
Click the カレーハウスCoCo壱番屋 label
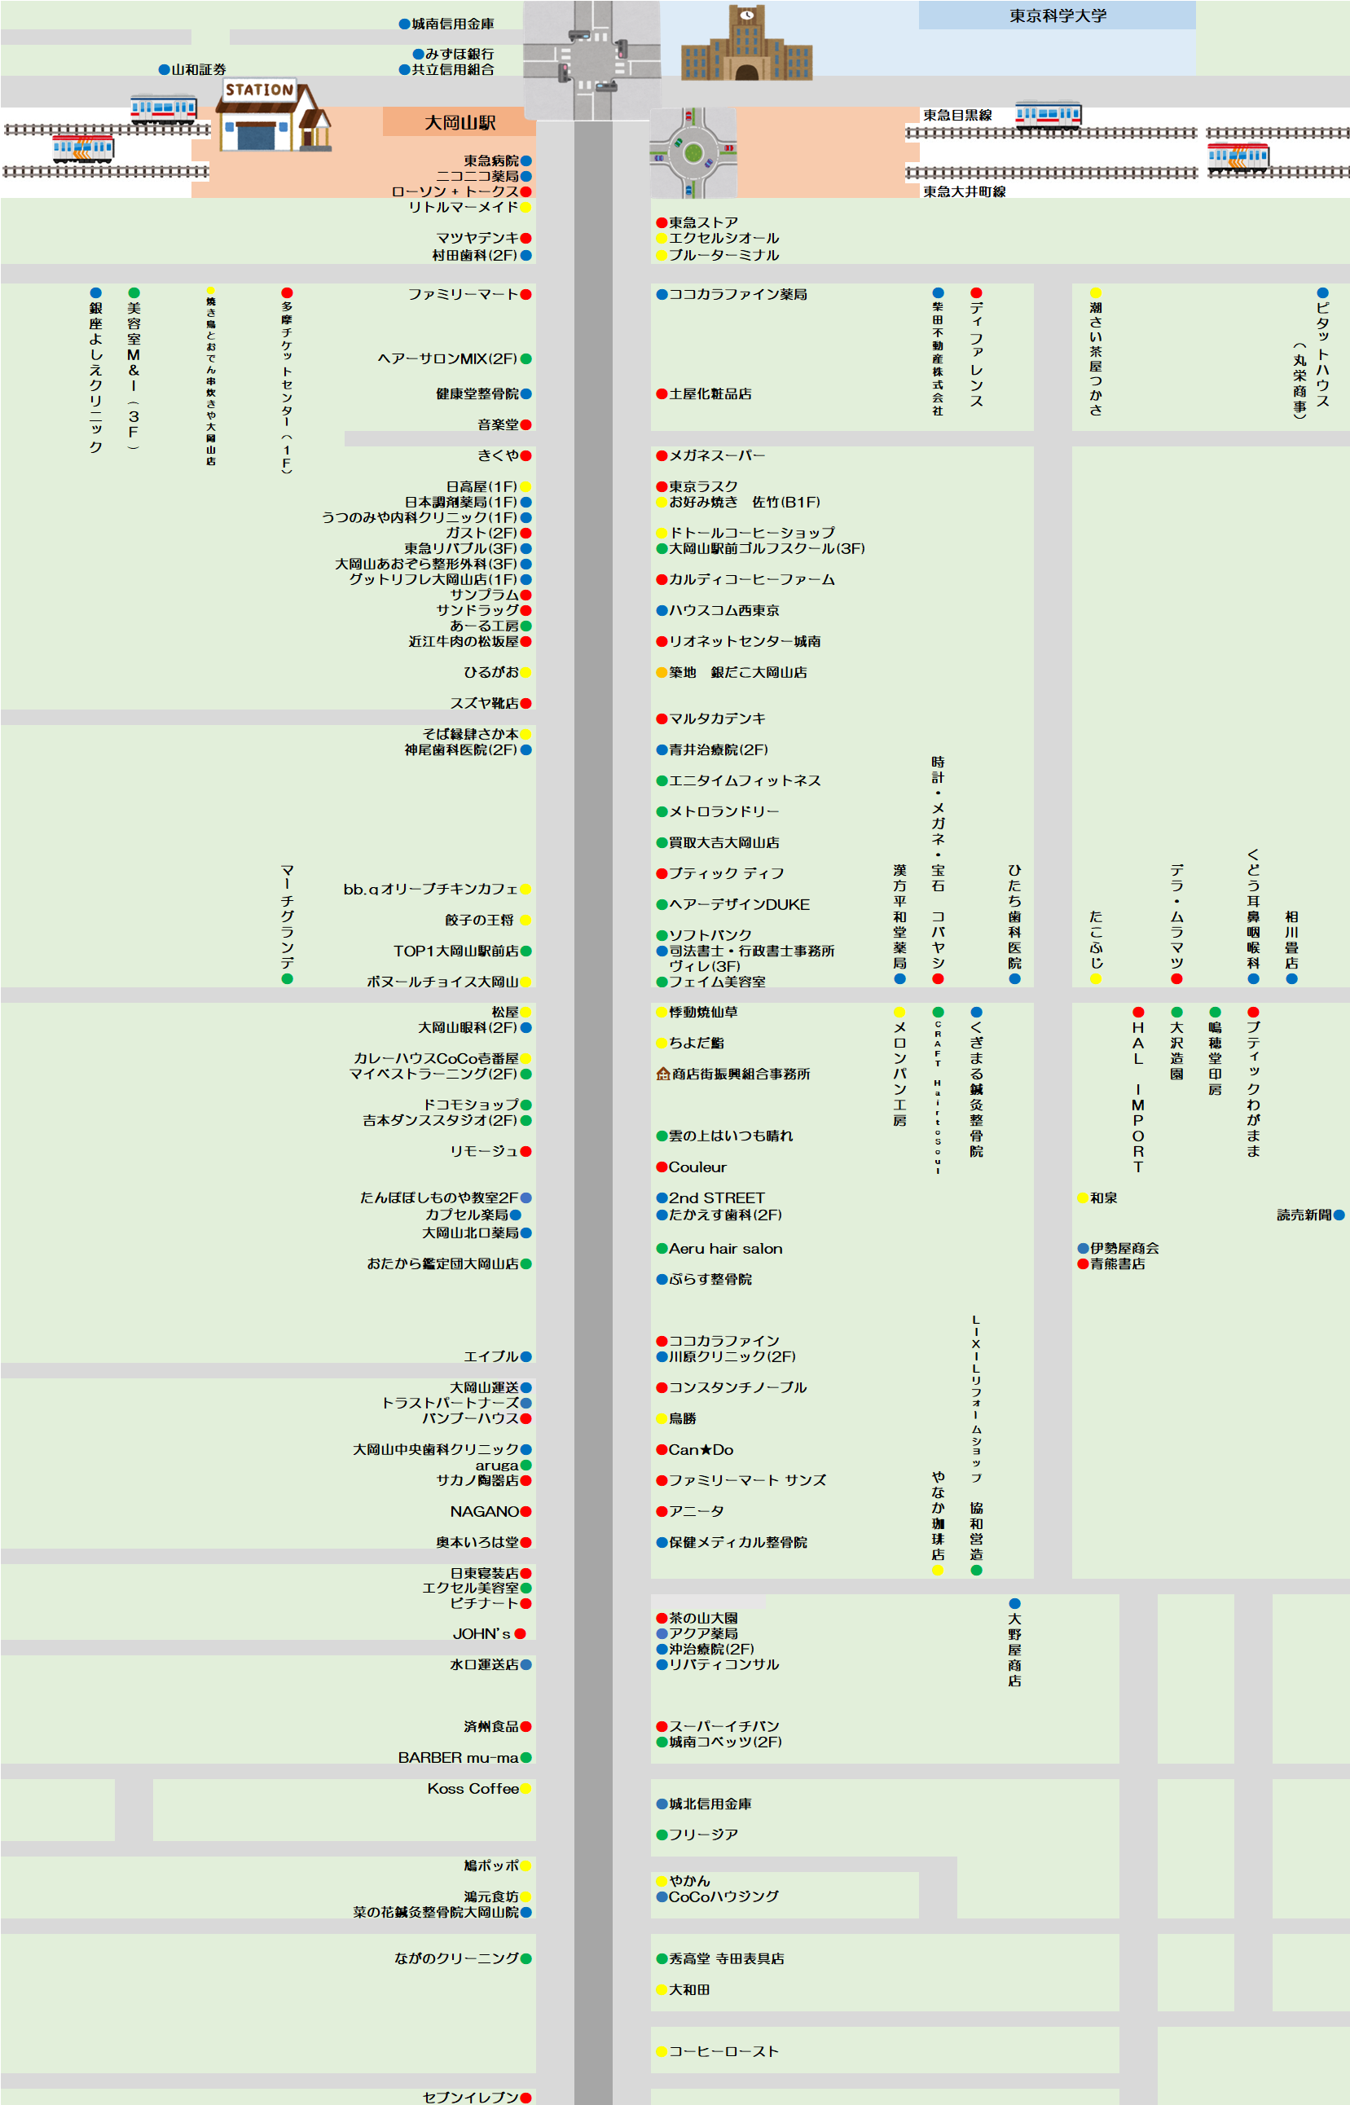[436, 1059]
